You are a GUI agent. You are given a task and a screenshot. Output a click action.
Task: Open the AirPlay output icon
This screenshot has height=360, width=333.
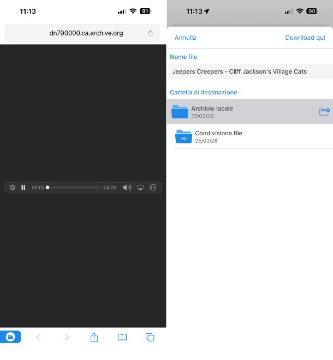click(140, 188)
